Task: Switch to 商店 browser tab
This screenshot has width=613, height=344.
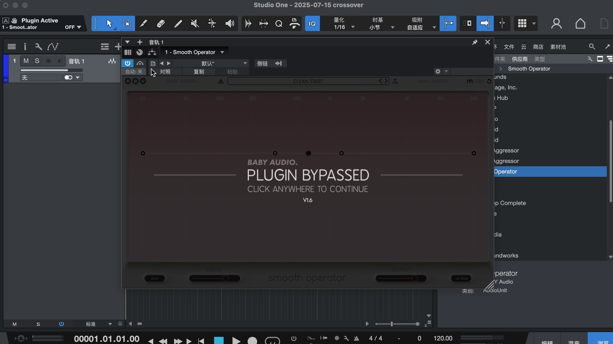Action: pyautogui.click(x=538, y=47)
